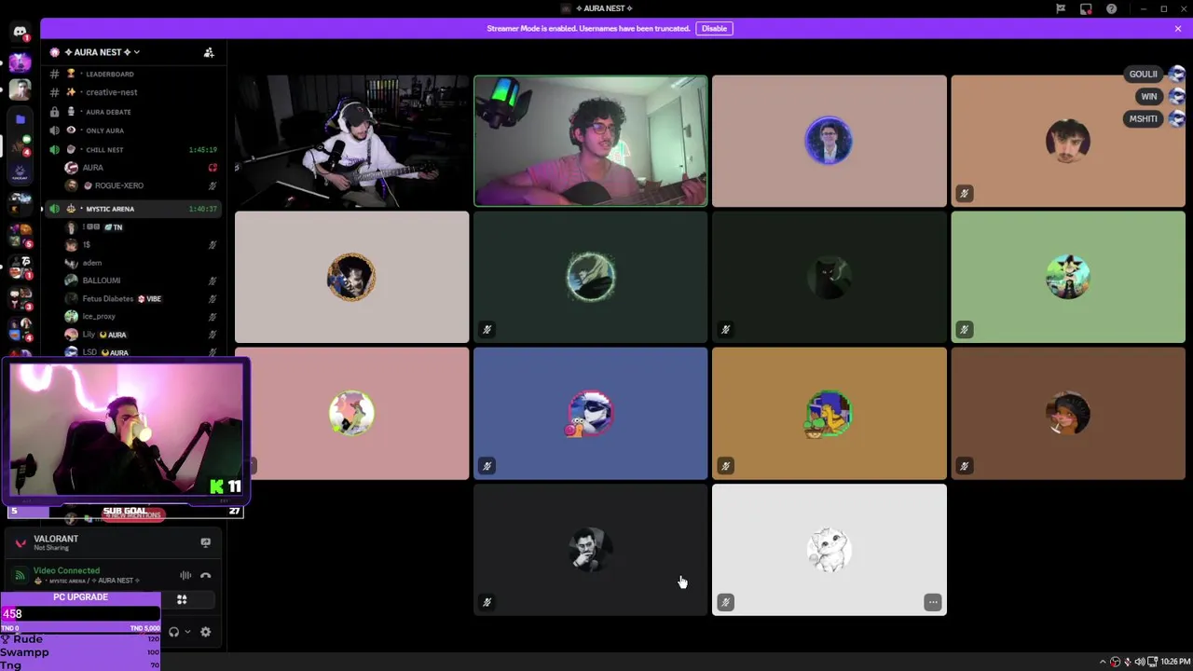Click user AURA in CHILL NEST
The image size is (1193, 671).
[142, 168]
